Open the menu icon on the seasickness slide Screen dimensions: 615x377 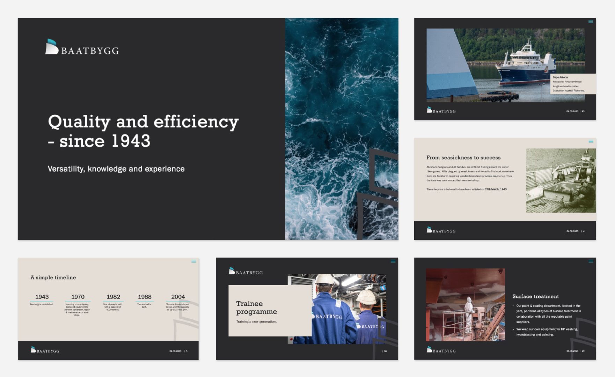pos(591,141)
